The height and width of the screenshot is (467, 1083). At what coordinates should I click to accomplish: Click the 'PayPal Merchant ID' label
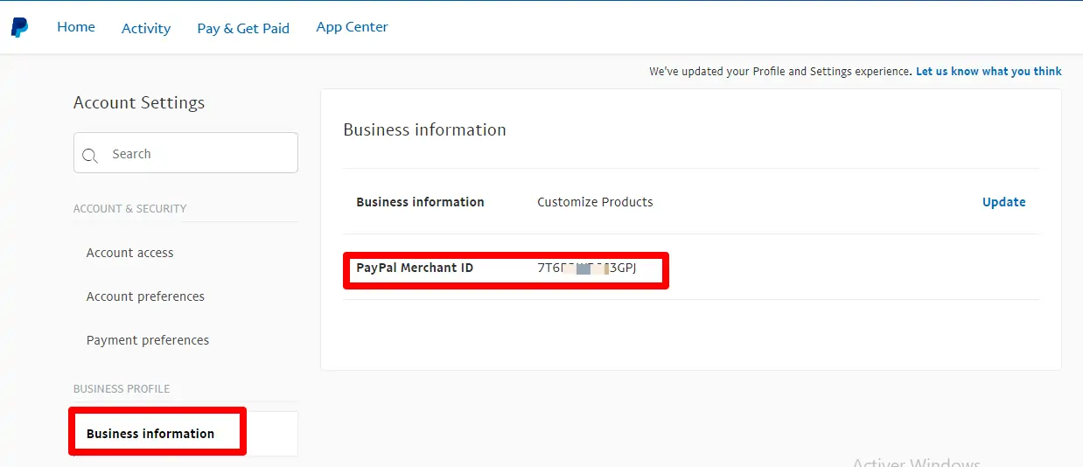click(x=415, y=268)
